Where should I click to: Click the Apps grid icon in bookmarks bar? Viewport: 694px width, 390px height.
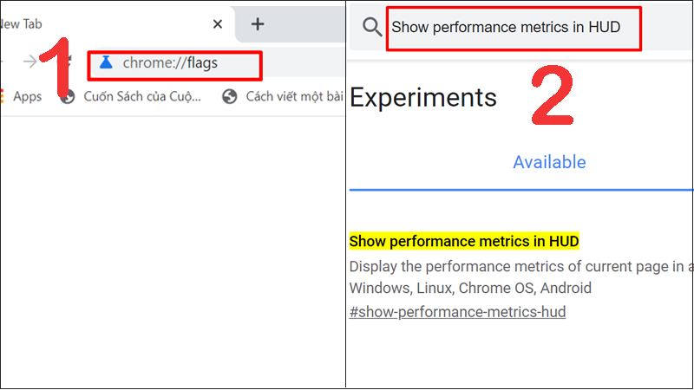3,96
